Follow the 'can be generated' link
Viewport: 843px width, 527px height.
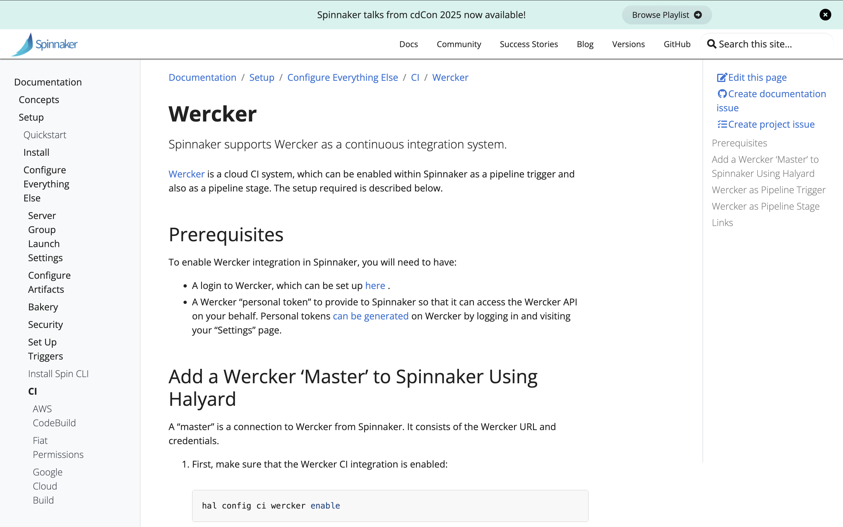(371, 316)
